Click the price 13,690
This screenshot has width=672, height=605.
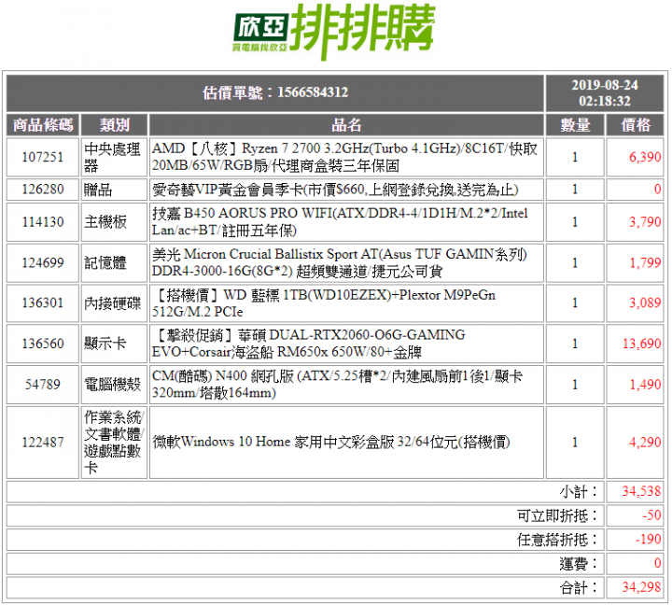click(642, 344)
